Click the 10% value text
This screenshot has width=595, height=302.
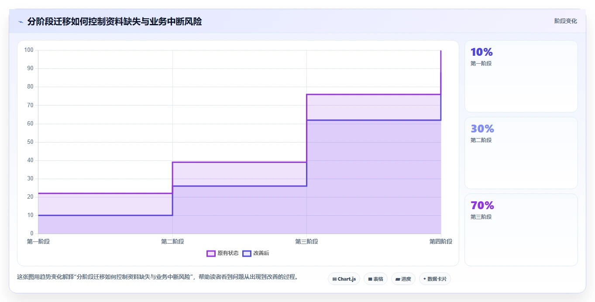(x=482, y=52)
